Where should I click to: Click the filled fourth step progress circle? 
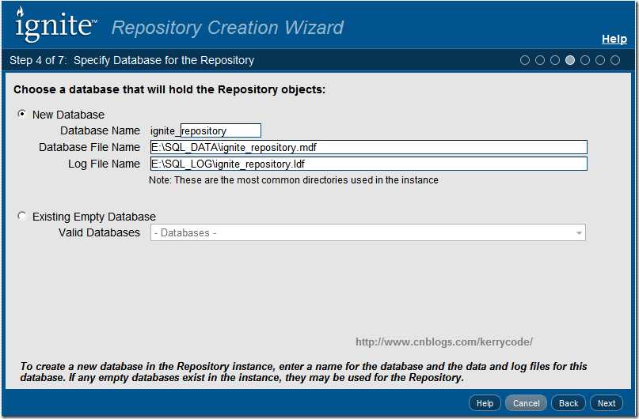point(570,60)
